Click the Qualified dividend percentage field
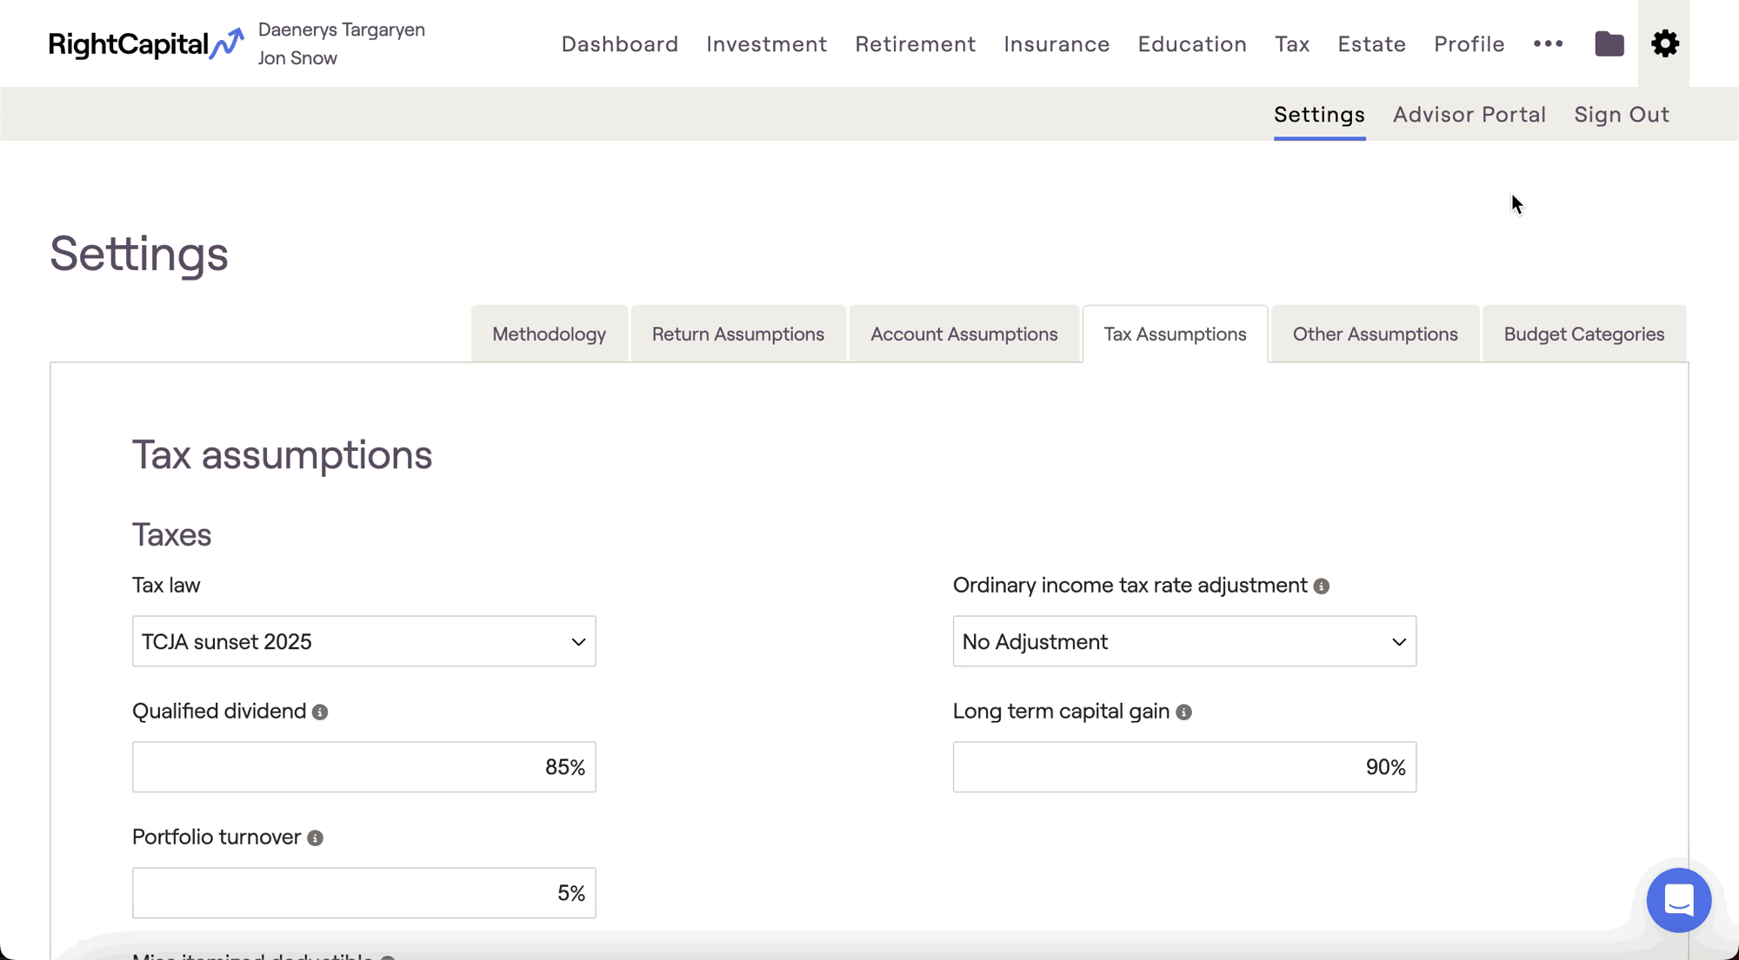This screenshot has width=1739, height=960. 363,767
